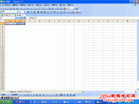Click the vertical scrollbar down arrow
The height and width of the screenshot is (104, 139).
138,89
